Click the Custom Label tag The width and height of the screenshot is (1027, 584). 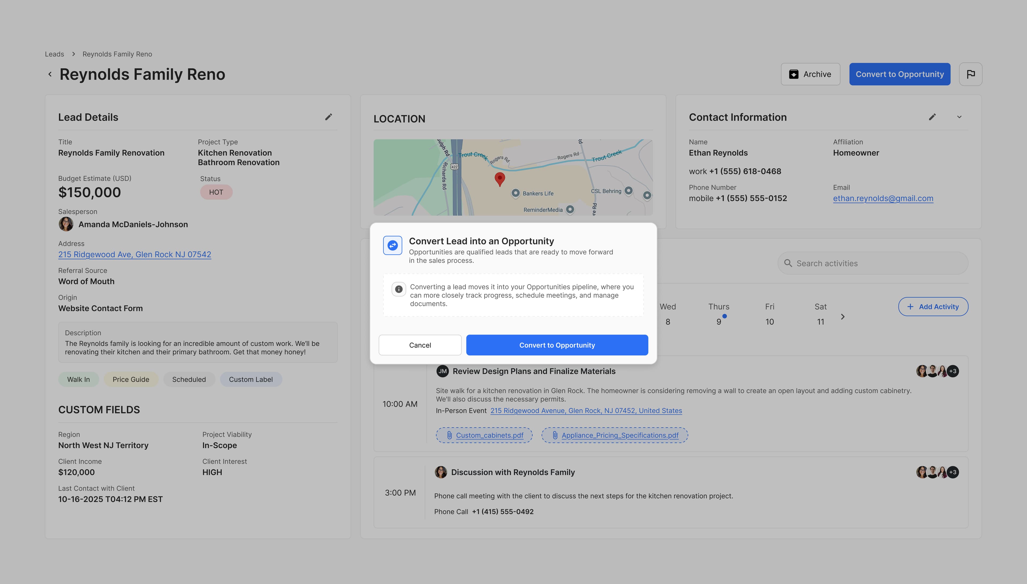pyautogui.click(x=251, y=380)
